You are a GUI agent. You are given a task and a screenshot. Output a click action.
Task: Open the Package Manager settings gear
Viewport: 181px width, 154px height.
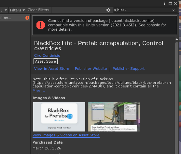point(108,10)
